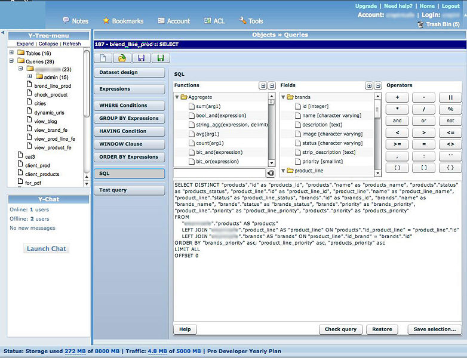Viewport: 467px width, 358px height.
Task: Click the open folder toolbar icon
Action: [122, 58]
